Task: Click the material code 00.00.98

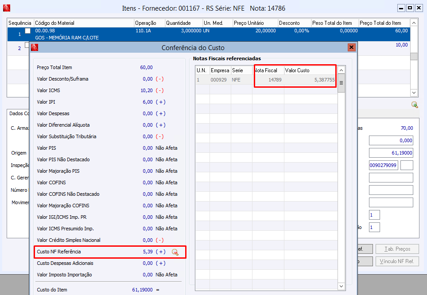Action: [x=45, y=31]
